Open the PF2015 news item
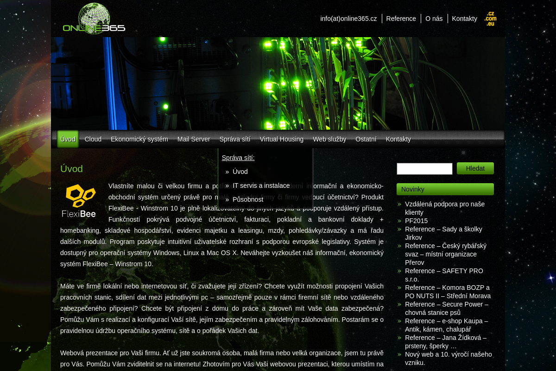This screenshot has height=371, width=556. [x=417, y=221]
